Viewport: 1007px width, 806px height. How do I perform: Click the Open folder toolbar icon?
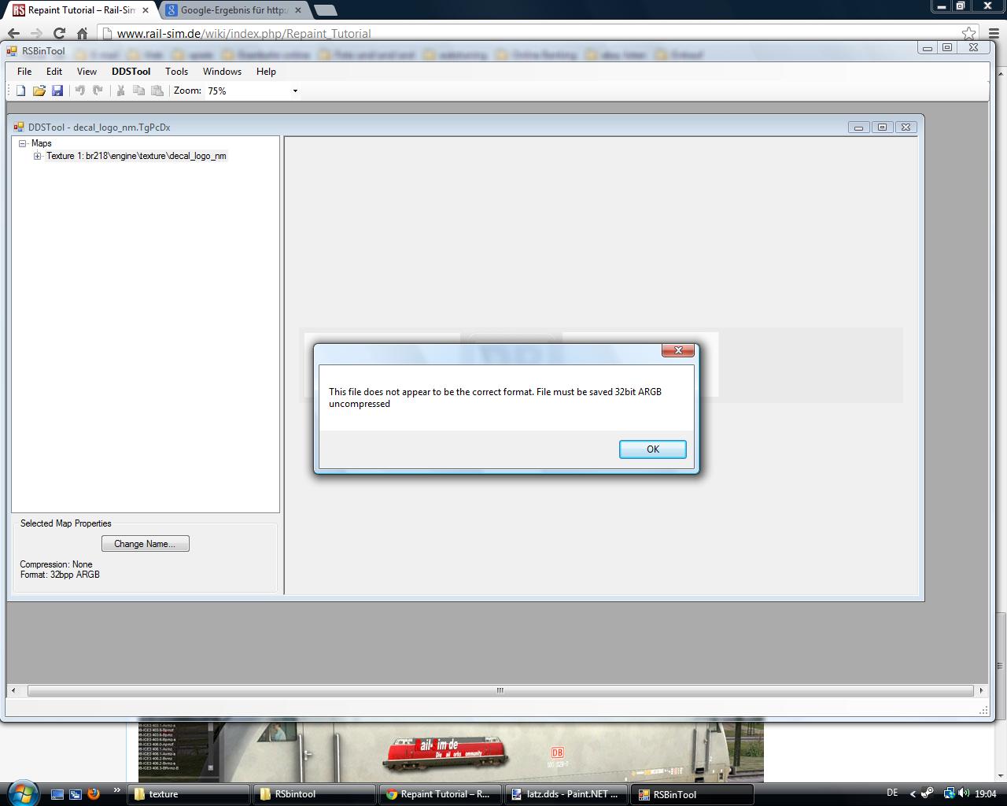click(39, 91)
